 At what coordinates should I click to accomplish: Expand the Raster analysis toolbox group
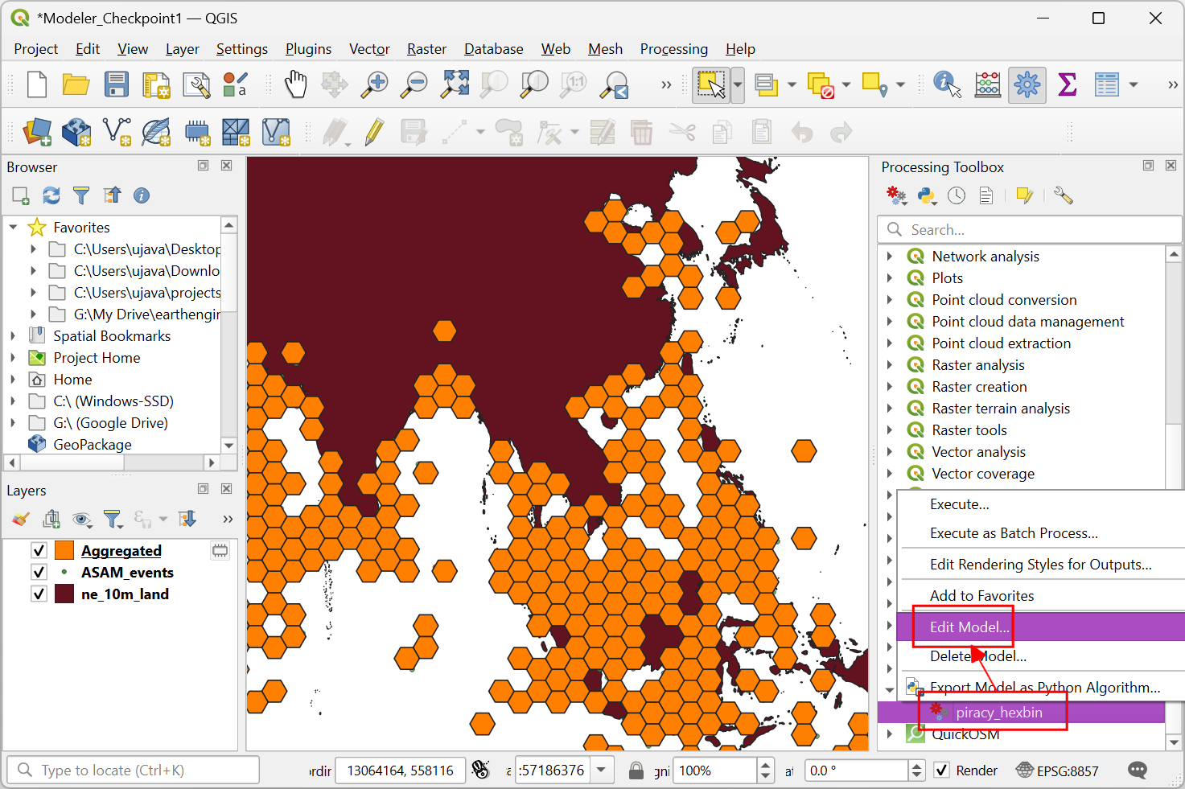click(x=890, y=365)
